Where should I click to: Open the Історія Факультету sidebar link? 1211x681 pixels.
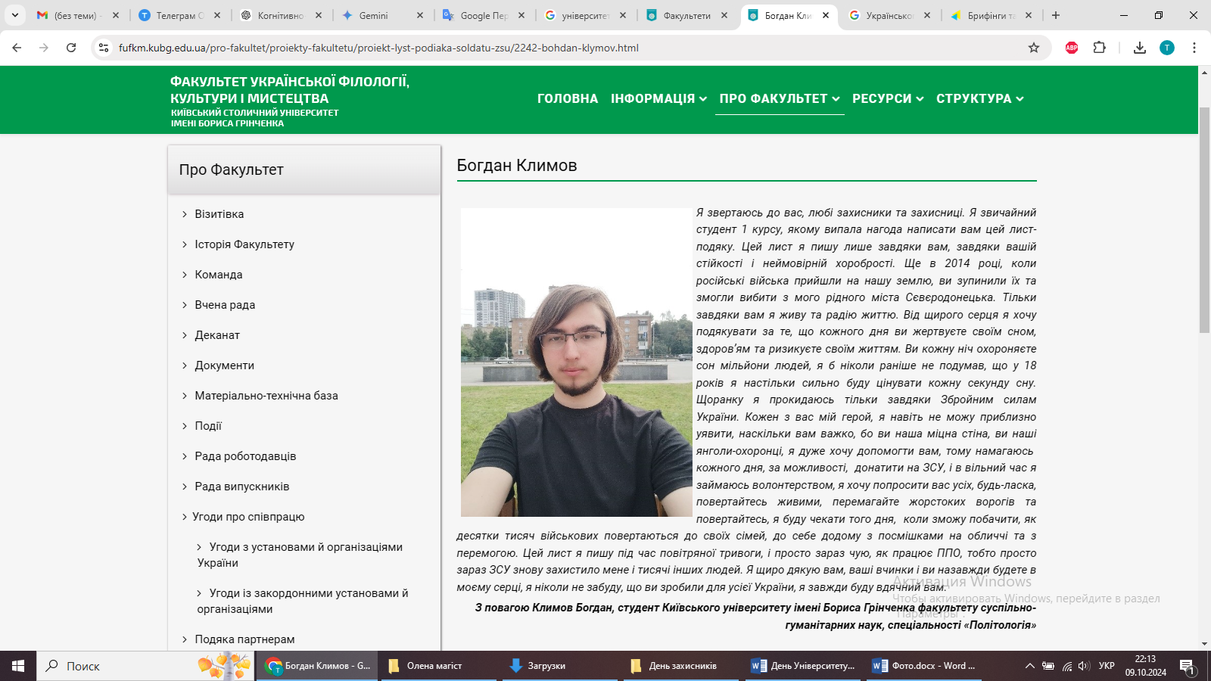pos(244,244)
